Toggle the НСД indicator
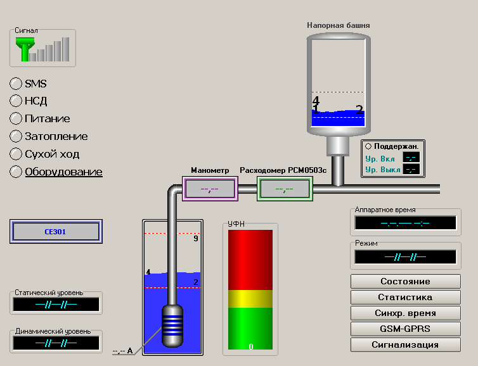478x366 pixels. [x=16, y=101]
